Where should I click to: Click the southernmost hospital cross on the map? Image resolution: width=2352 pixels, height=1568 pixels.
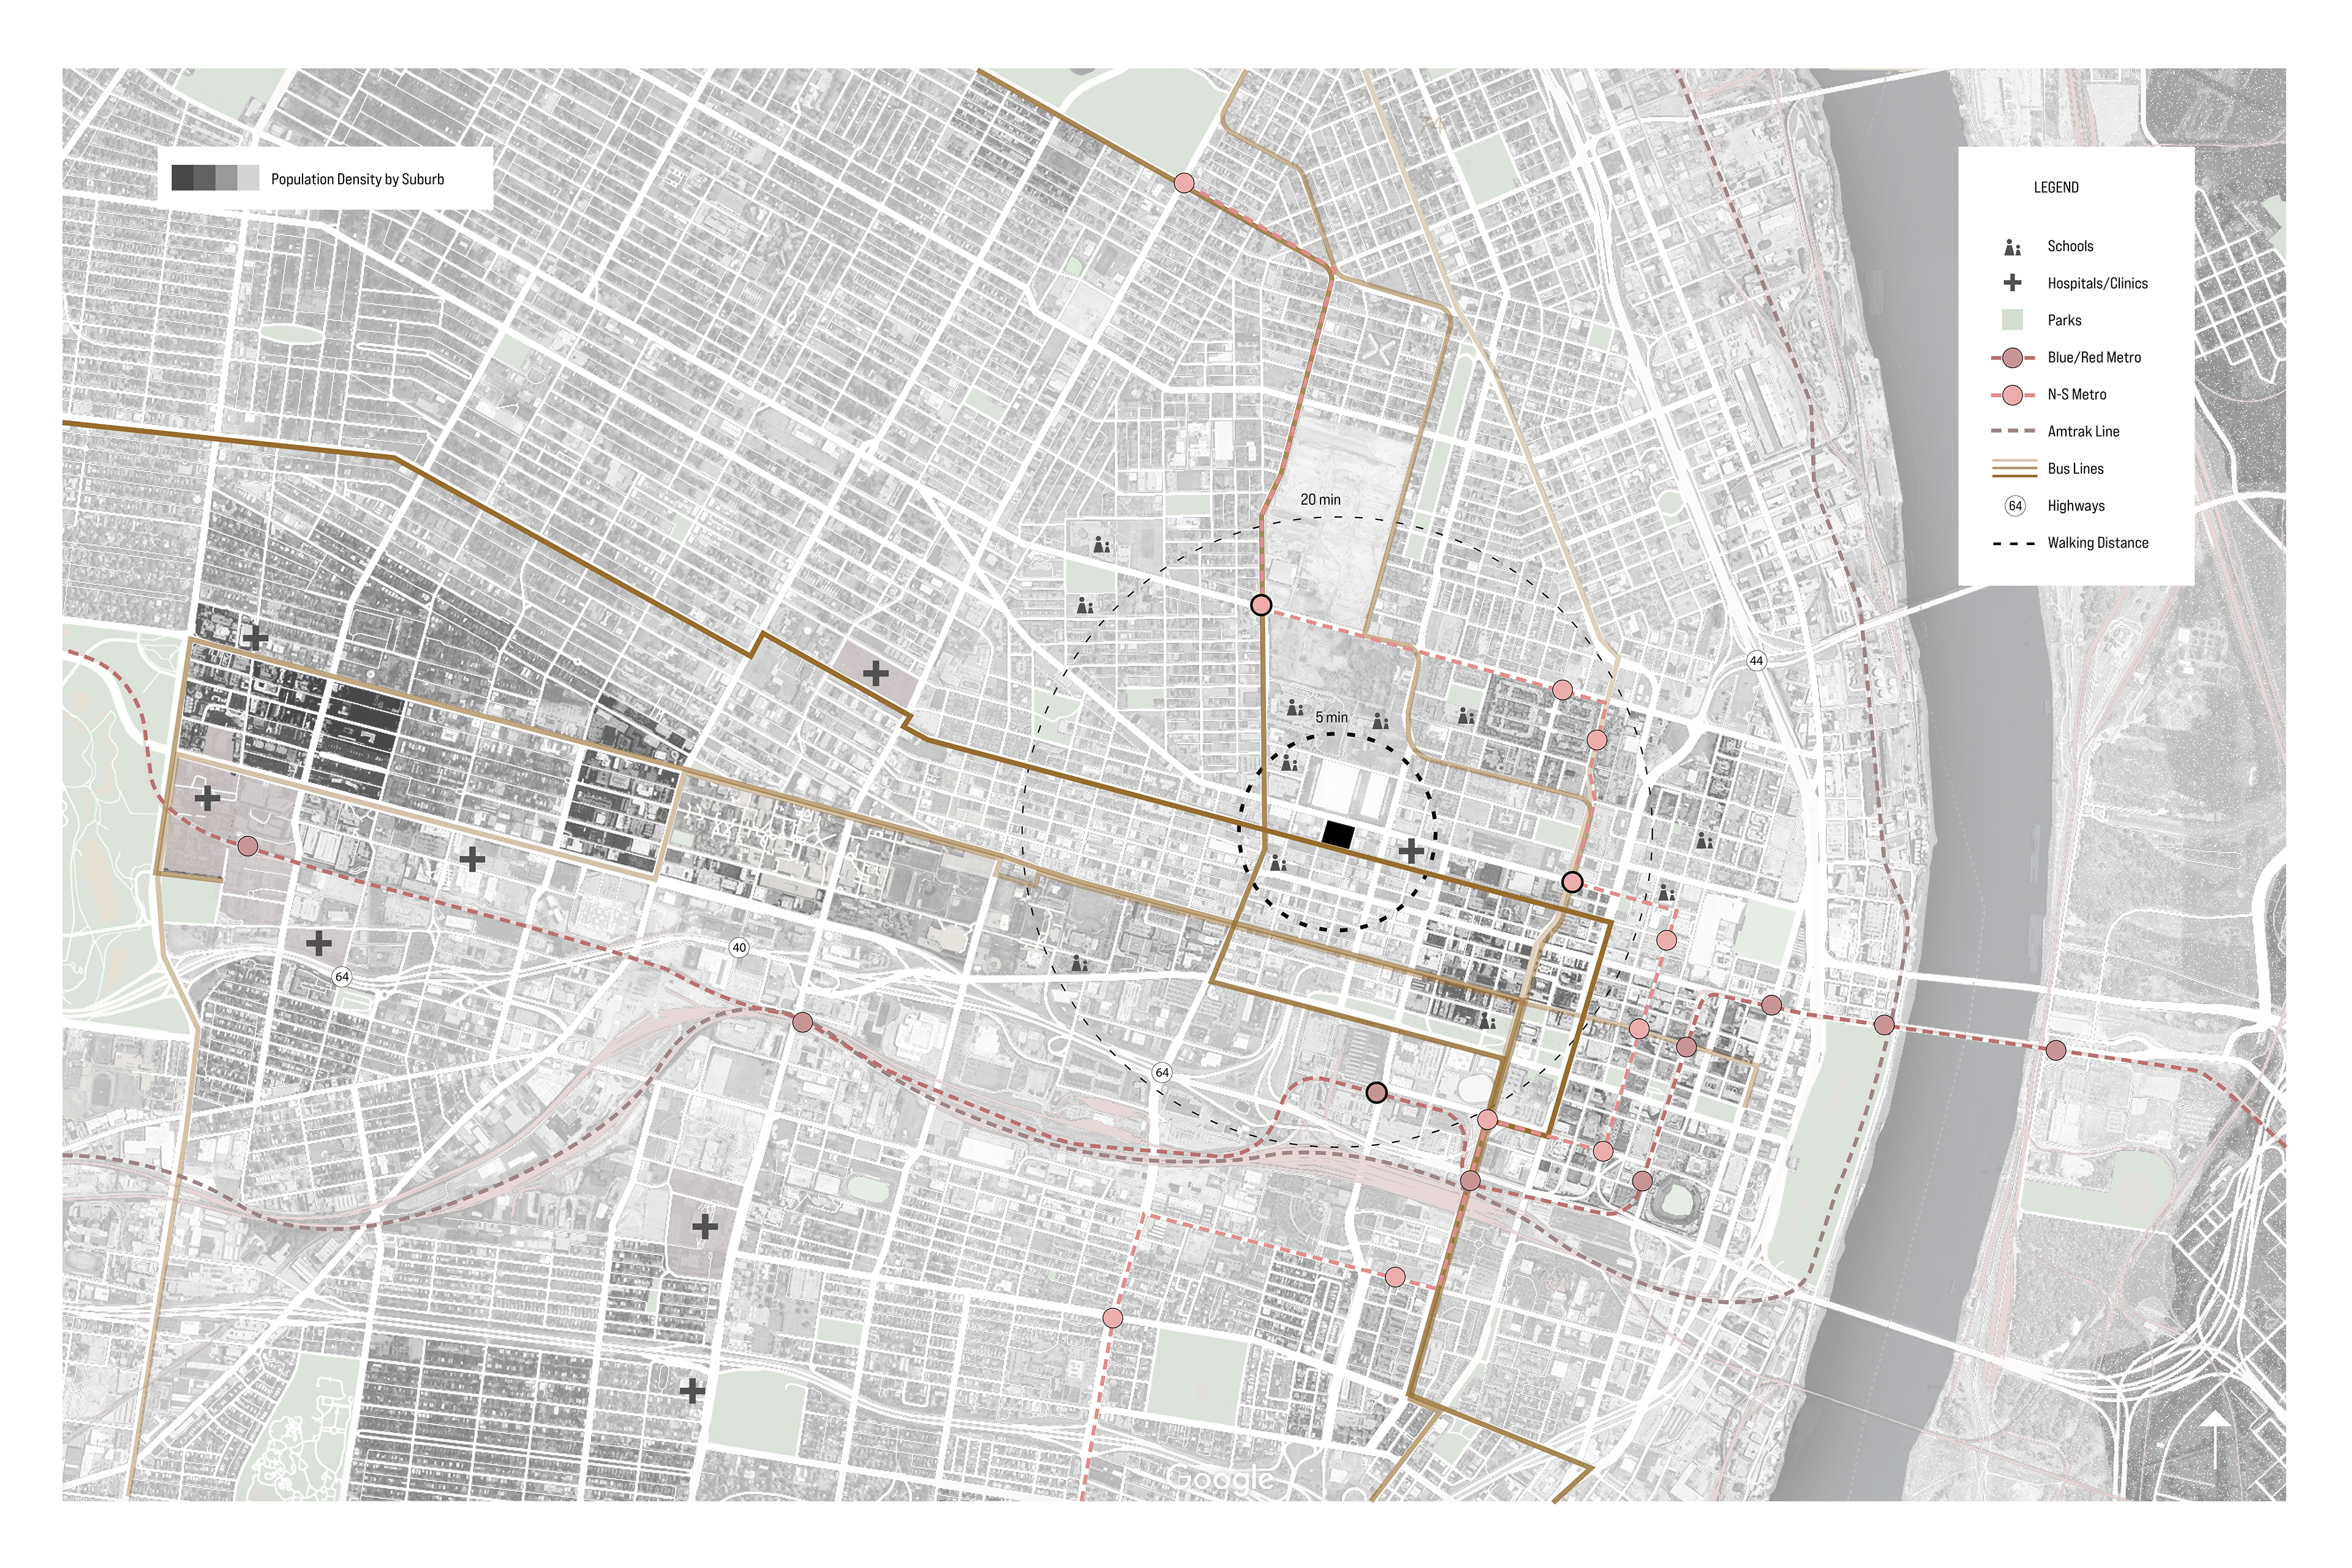(692, 1390)
